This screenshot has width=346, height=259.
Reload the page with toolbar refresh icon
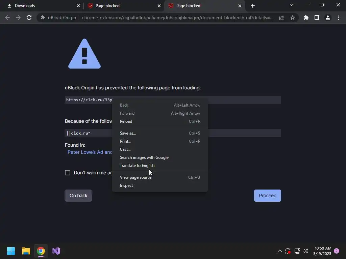(29, 18)
